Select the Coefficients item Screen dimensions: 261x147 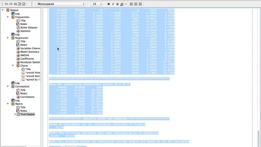point(27,59)
